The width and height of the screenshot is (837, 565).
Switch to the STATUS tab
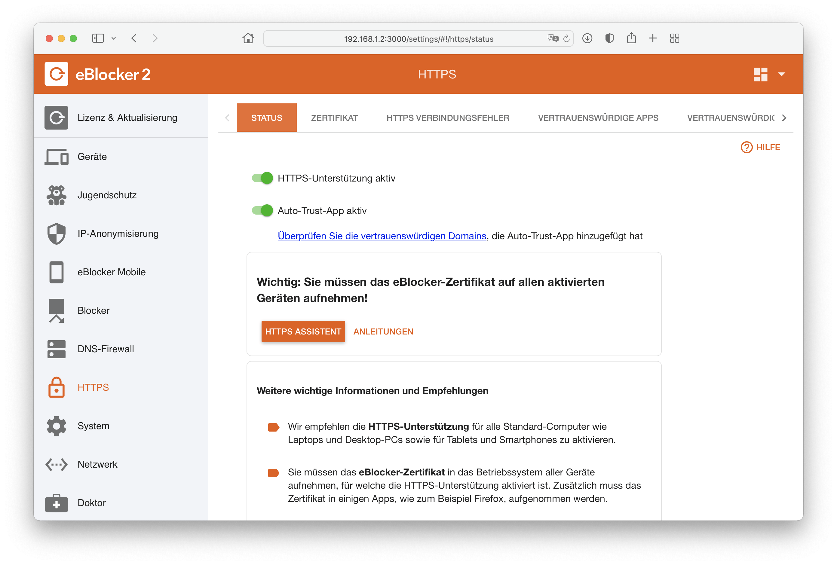(x=266, y=118)
